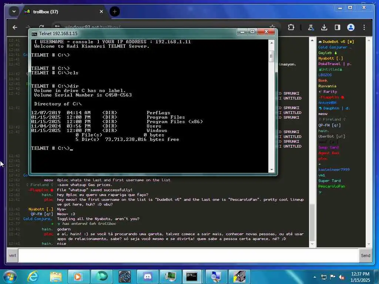Open Windows Explorer folder taskbar icon

tap(56, 277)
